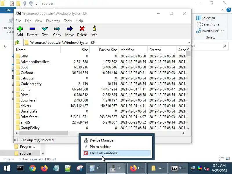232x174 pixels.
Task: Select the Boot folder row
Action: [100, 67]
